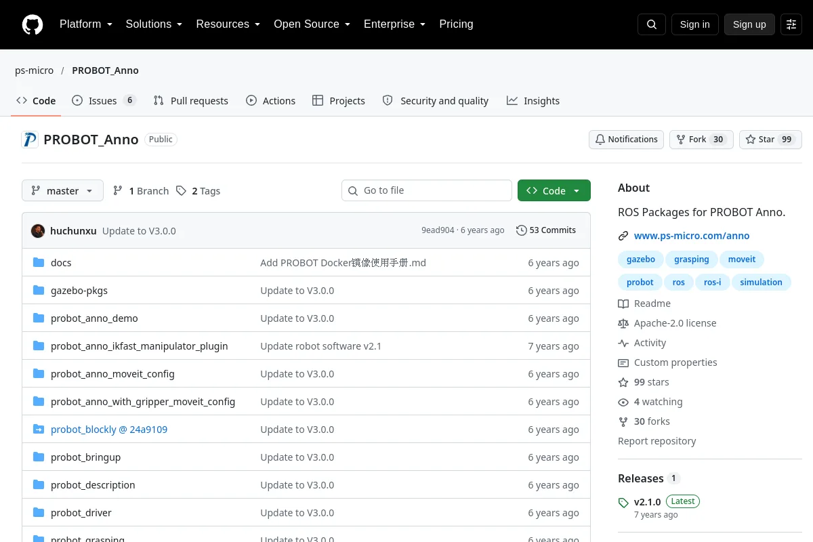Click the book icon beside Readme

[x=623, y=304]
